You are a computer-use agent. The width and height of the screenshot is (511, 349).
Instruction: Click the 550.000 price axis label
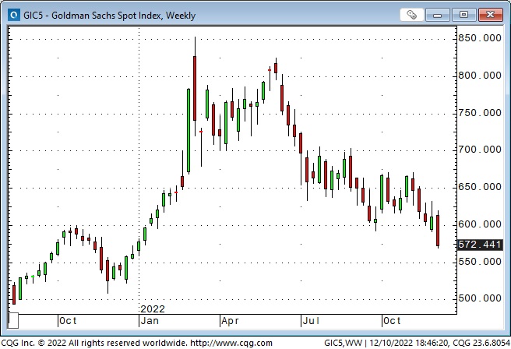[x=480, y=262]
